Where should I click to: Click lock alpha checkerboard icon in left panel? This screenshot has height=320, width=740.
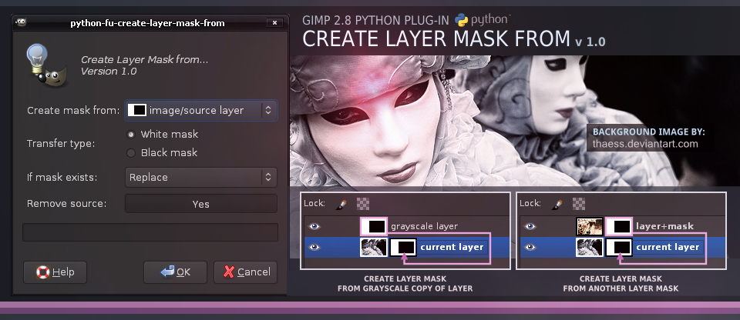pyautogui.click(x=363, y=204)
